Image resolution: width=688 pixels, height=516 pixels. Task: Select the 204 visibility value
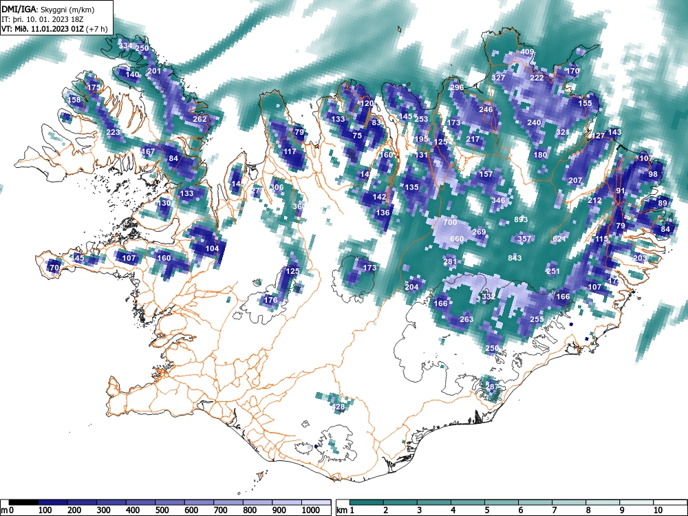411,287
